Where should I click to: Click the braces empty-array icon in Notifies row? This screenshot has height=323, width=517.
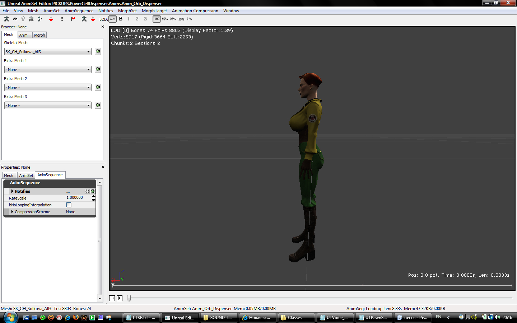(x=87, y=191)
